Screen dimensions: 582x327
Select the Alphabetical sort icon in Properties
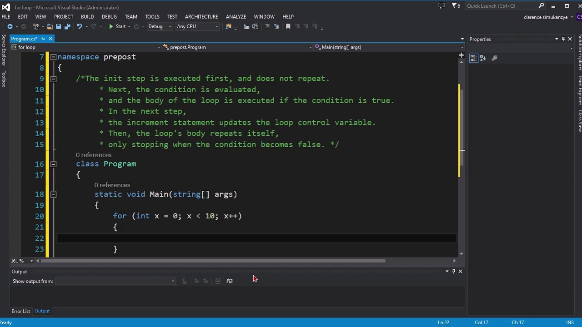click(483, 58)
